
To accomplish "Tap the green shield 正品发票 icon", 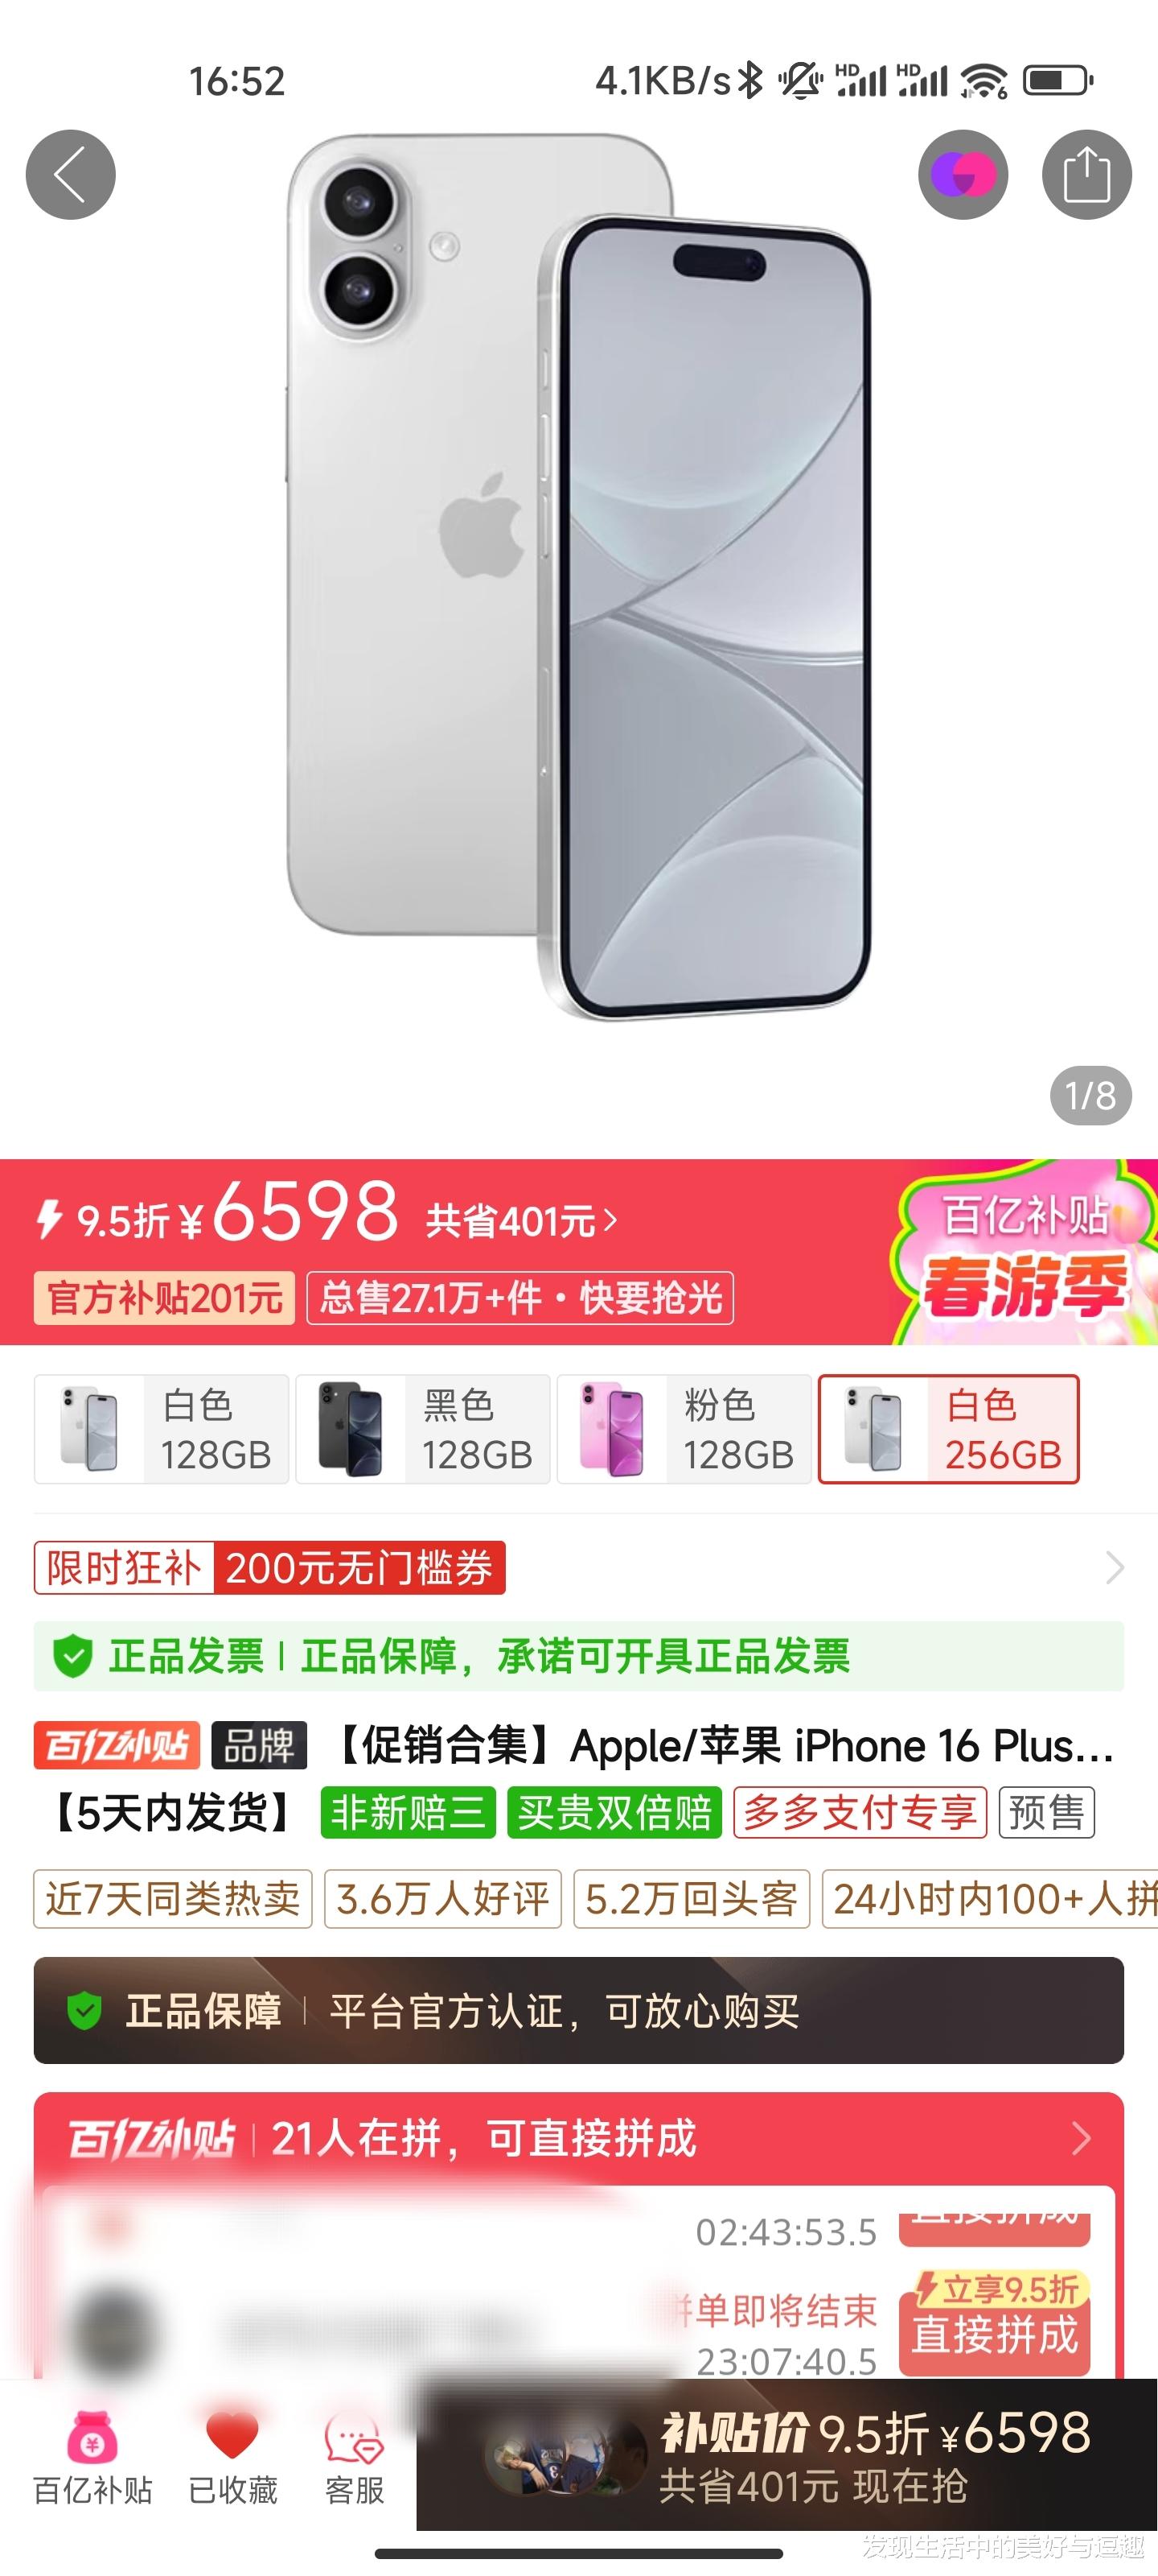I will click(x=73, y=1656).
